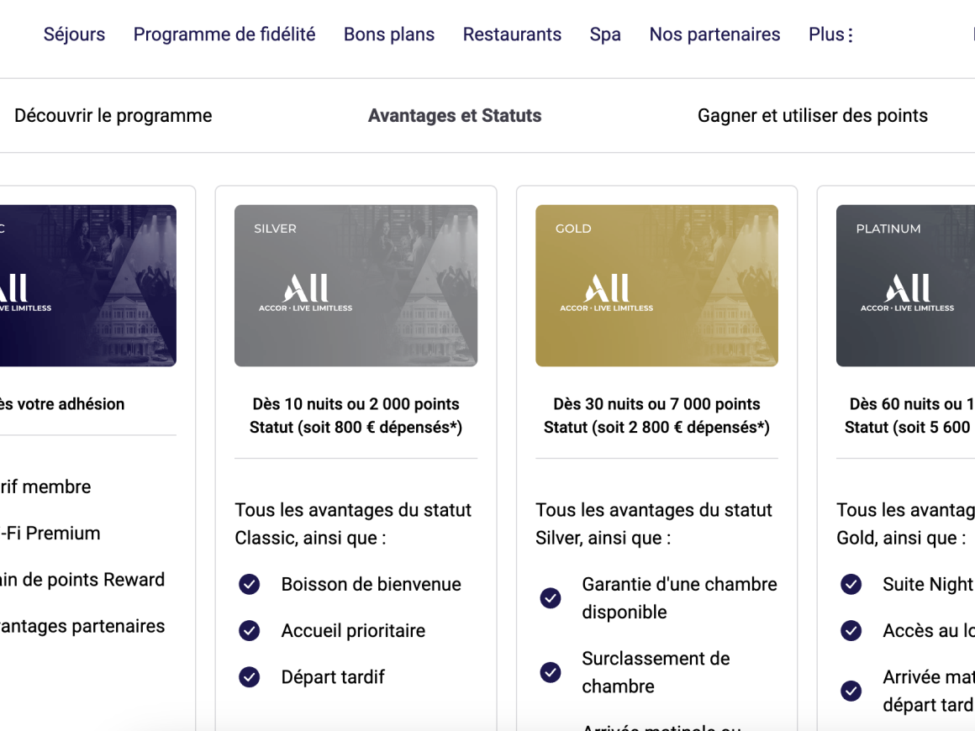Open the Restaurants page
This screenshot has width=975, height=731.
click(513, 34)
